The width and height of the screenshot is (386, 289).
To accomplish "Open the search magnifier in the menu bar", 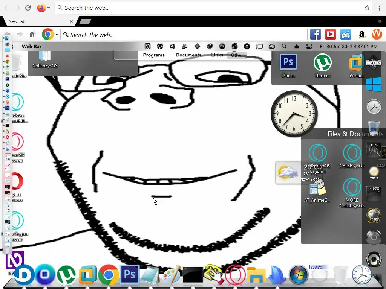I will (x=284, y=46).
